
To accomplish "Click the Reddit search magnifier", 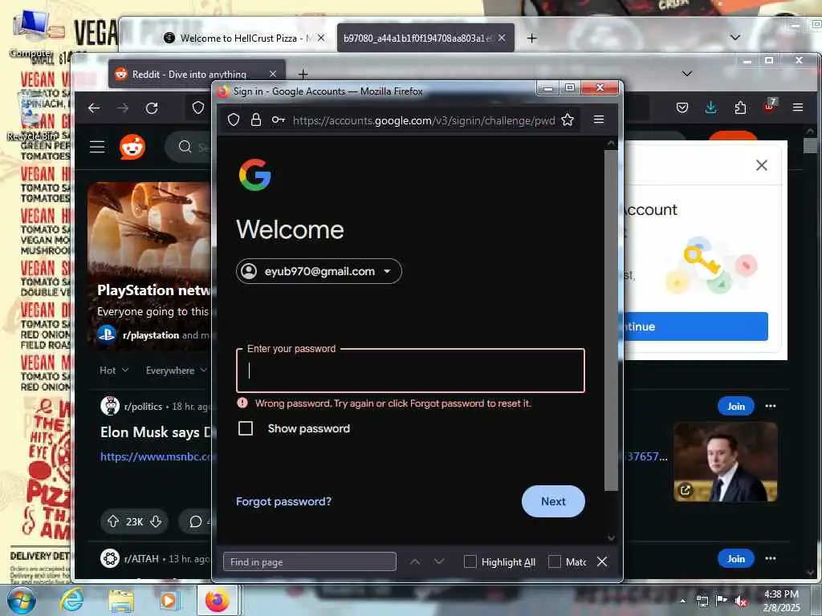I will 185,147.
